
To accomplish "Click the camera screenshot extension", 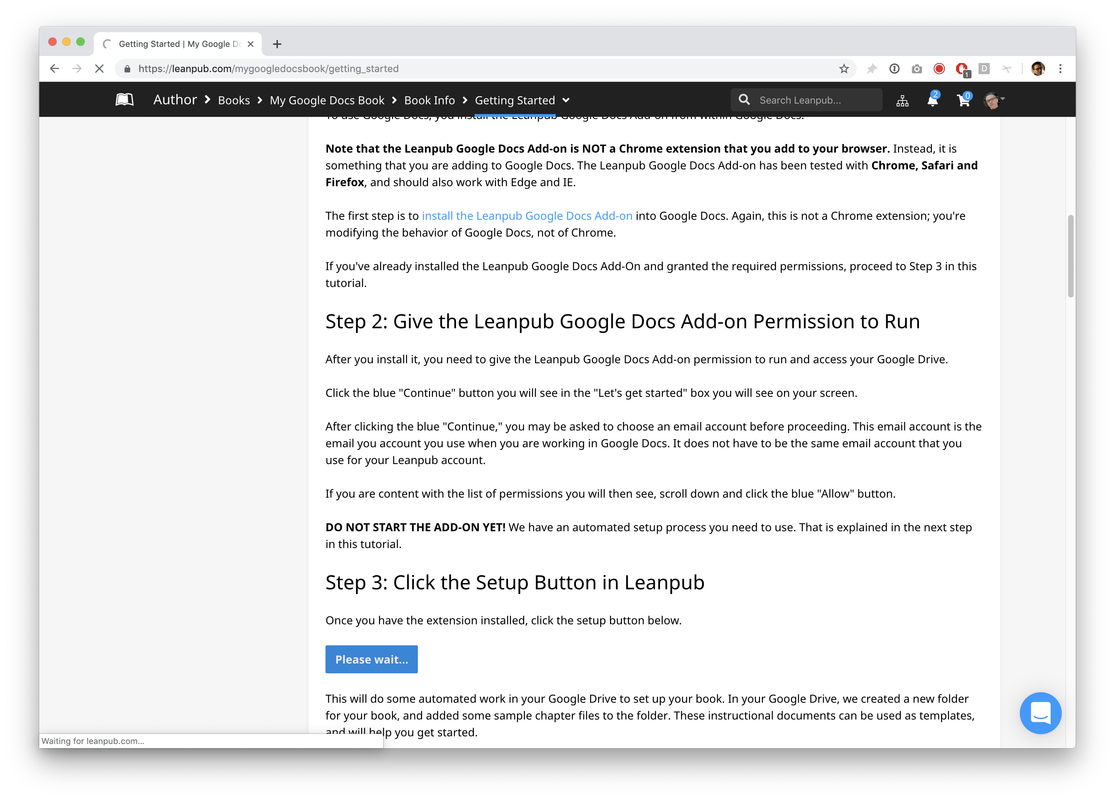I will [x=916, y=69].
